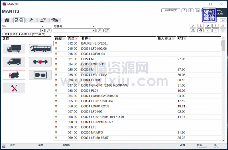
Task: Select the axle component category
Action: tap(40, 62)
